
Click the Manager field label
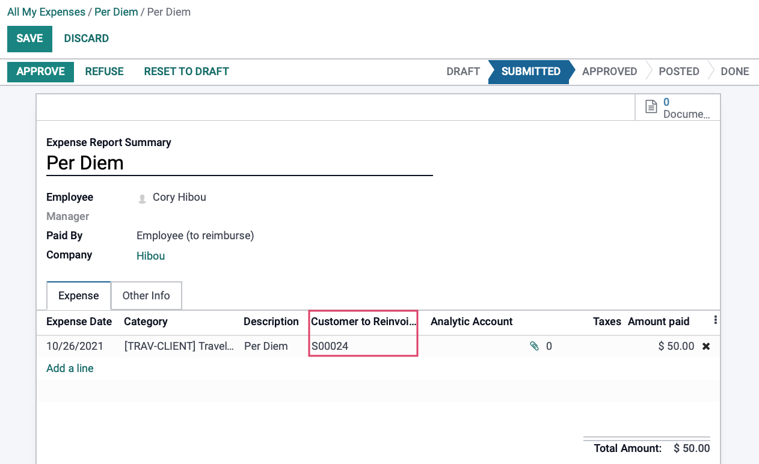67,216
